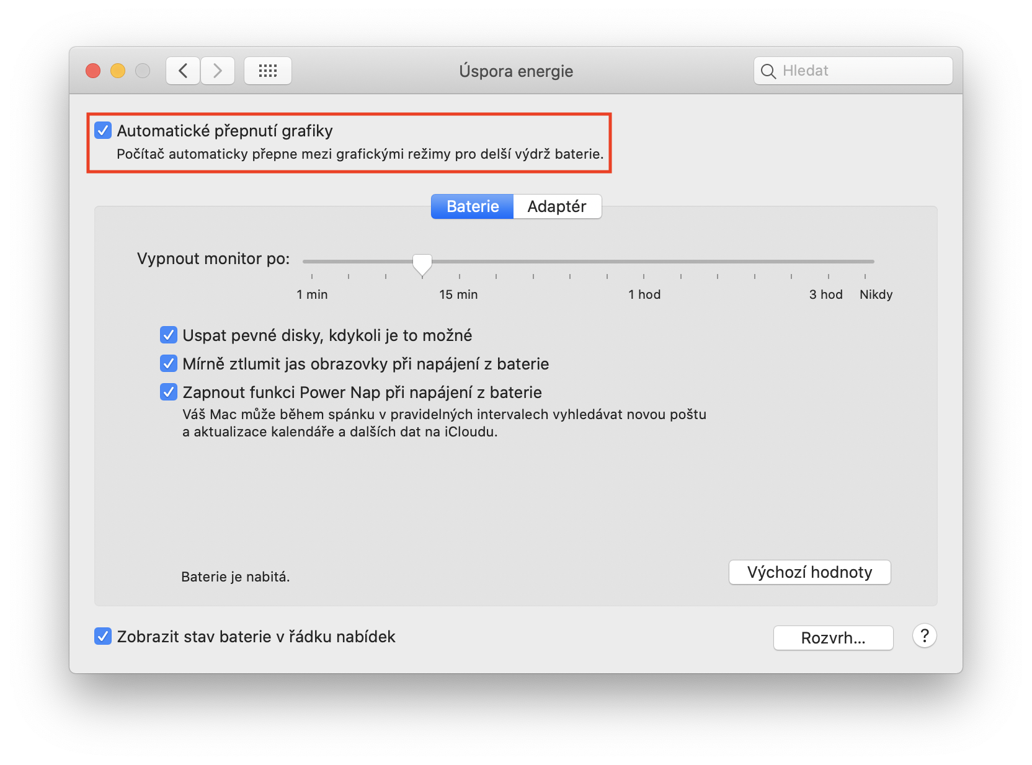This screenshot has height=765, width=1032.
Task: Click the 'Baterie je nabitá.' status text
Action: pos(236,577)
